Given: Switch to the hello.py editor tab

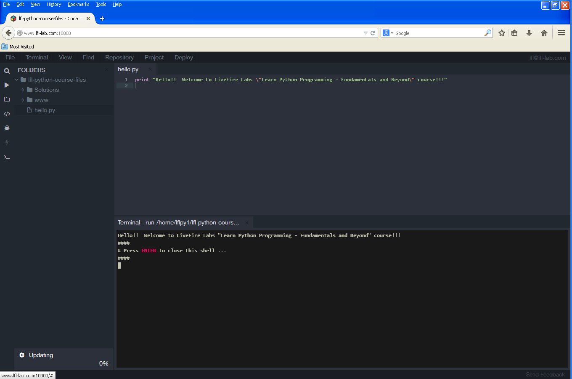Looking at the screenshot, I should (x=128, y=69).
